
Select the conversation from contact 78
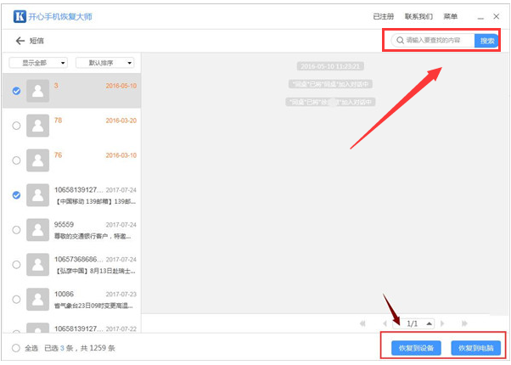coord(16,125)
